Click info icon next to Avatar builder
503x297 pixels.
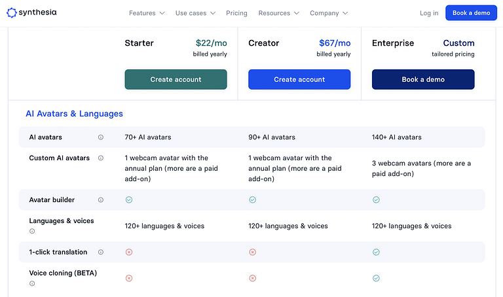tap(101, 200)
